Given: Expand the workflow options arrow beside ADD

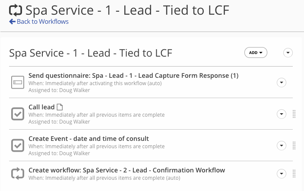Looking at the screenshot, I should (x=288, y=53).
